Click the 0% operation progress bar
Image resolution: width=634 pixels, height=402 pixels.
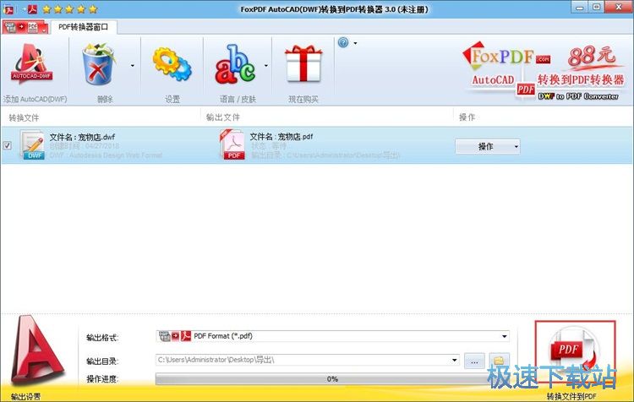coord(331,378)
